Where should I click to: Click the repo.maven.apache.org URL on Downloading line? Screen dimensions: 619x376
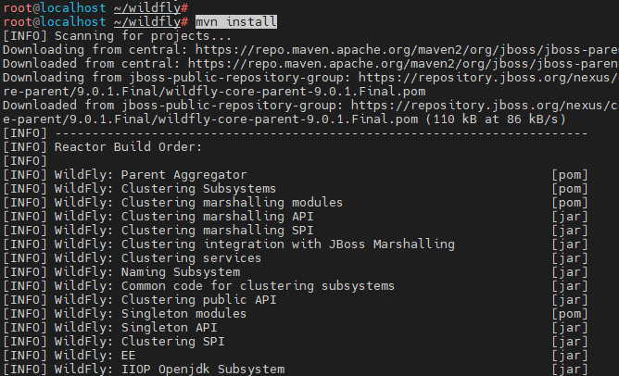407,50
